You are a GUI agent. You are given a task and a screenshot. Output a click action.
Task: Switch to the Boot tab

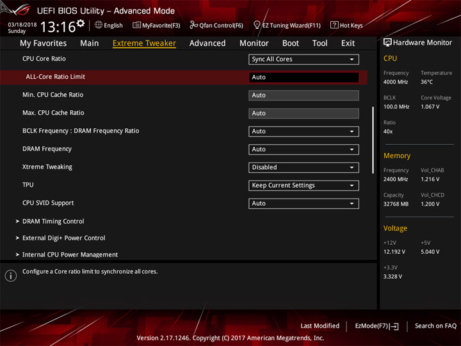291,44
